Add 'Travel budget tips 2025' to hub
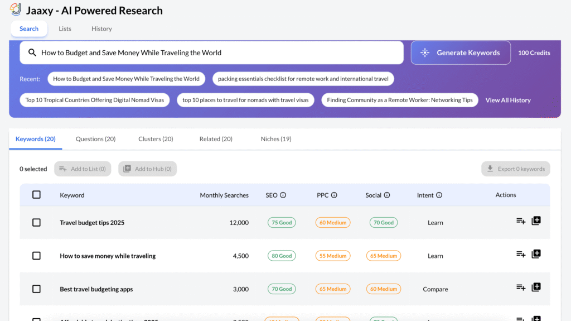The width and height of the screenshot is (571, 321). (x=536, y=221)
